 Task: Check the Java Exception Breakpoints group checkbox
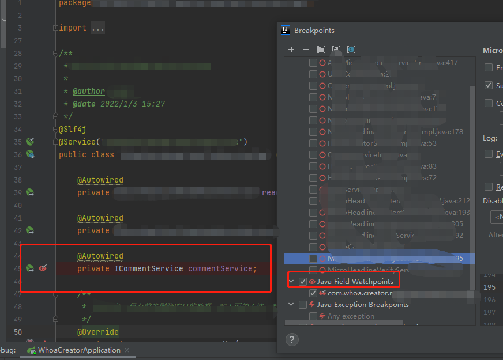click(x=303, y=305)
